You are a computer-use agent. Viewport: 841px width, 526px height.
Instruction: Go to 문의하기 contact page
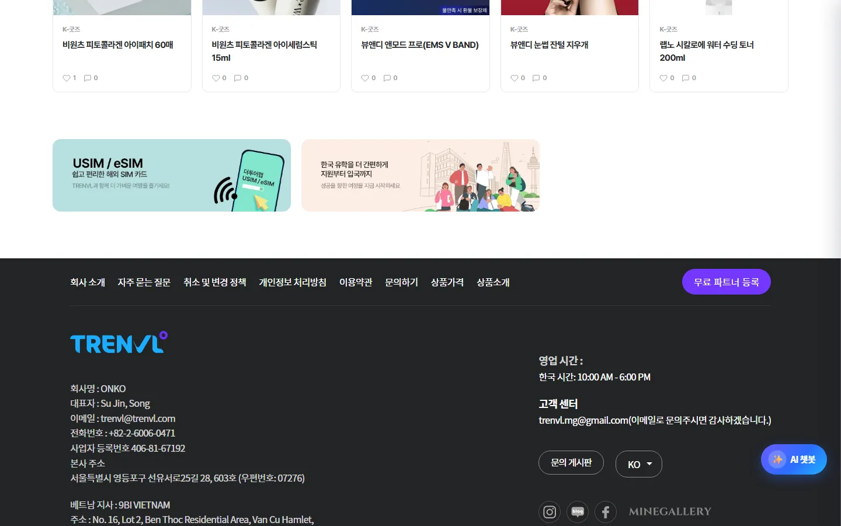click(402, 282)
